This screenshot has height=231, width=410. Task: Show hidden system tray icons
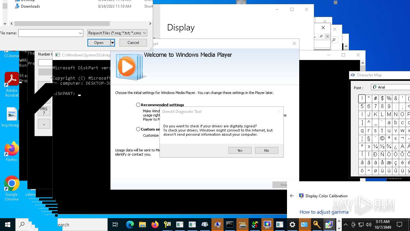(x=346, y=225)
